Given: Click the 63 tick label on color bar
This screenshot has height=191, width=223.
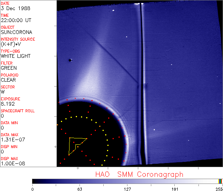Looking at the screenshot, I should (80, 189).
